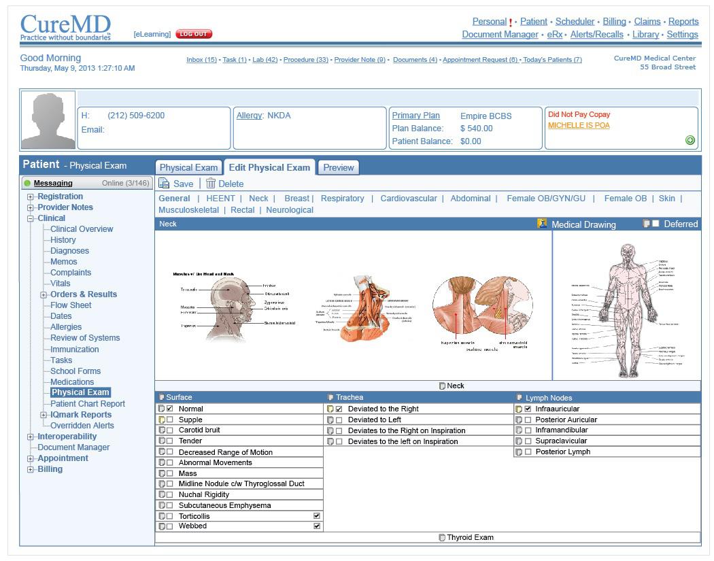714x561 pixels.
Task: Click the Save disk icon
Action: point(164,184)
